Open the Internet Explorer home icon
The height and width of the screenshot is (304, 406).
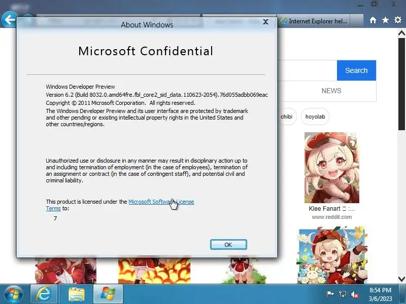373,20
